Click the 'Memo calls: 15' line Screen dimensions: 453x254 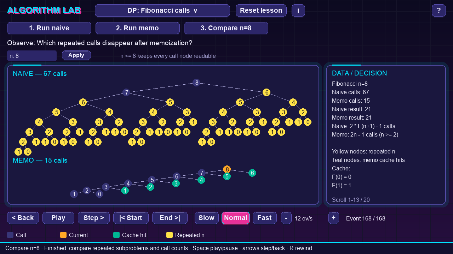pyautogui.click(x=351, y=101)
